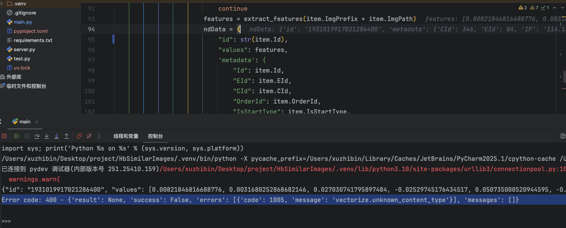Close the main debug session tab
The width and height of the screenshot is (566, 228).
point(37,122)
